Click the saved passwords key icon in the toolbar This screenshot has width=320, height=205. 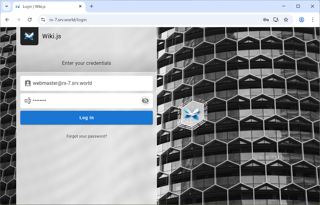[266, 19]
